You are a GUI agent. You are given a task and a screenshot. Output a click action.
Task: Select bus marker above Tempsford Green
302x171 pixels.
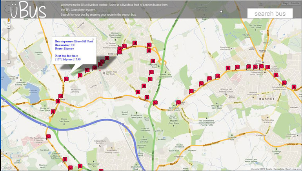[x=153, y=61]
